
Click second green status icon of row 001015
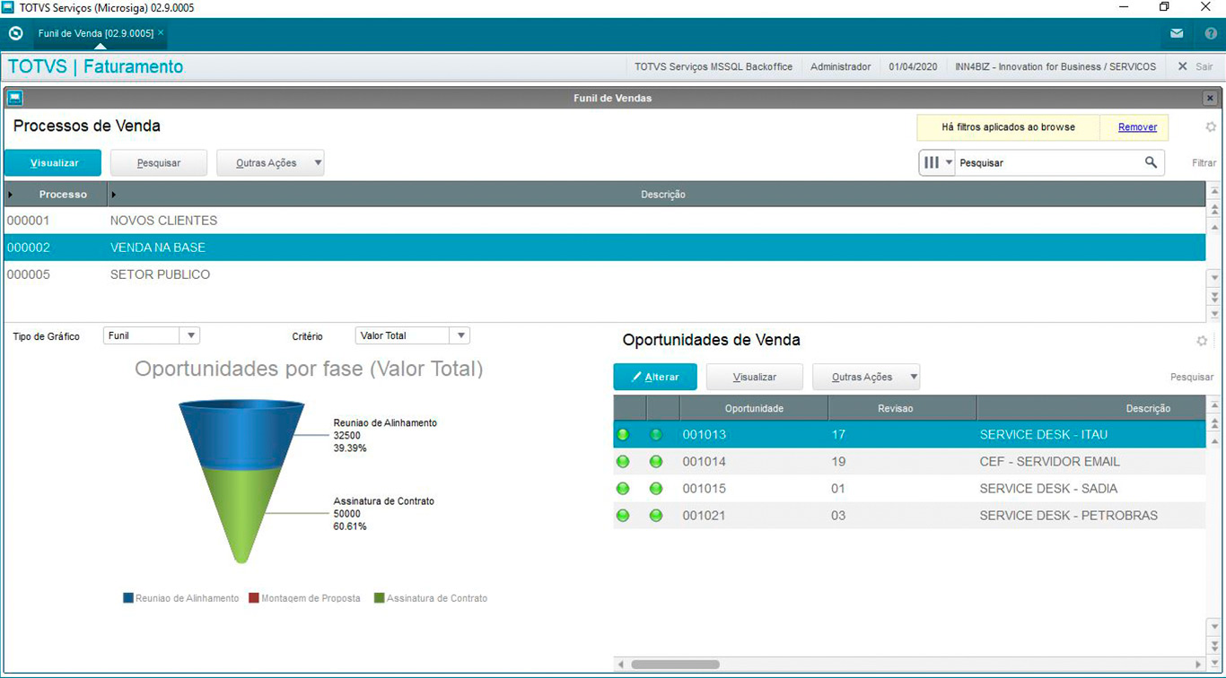[x=656, y=489]
